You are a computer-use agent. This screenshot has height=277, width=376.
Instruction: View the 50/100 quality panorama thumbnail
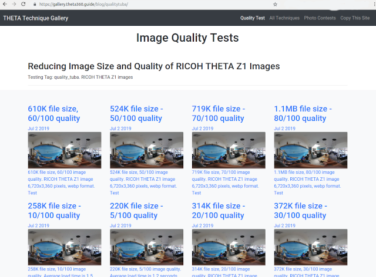pos(146,150)
